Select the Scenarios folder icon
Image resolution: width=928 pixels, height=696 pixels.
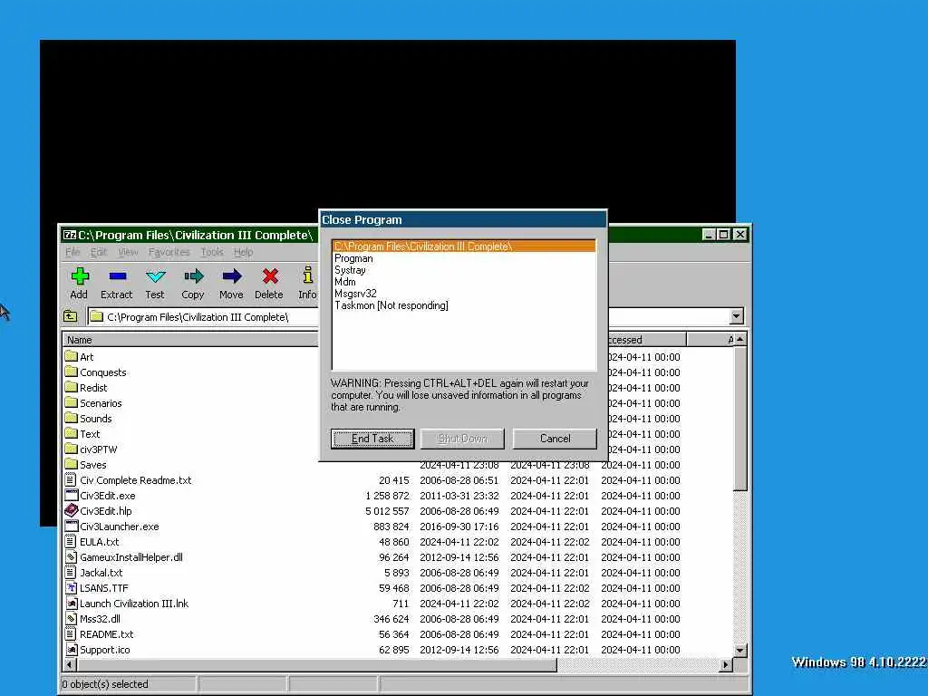click(71, 402)
